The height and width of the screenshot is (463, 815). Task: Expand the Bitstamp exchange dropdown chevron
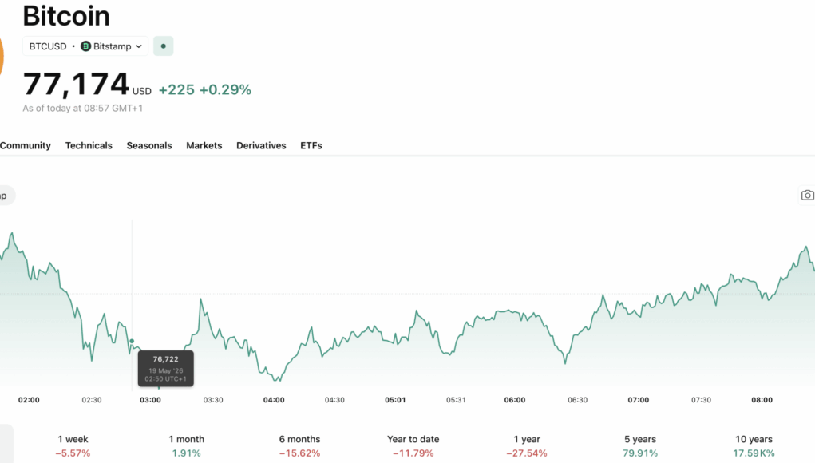pos(139,46)
